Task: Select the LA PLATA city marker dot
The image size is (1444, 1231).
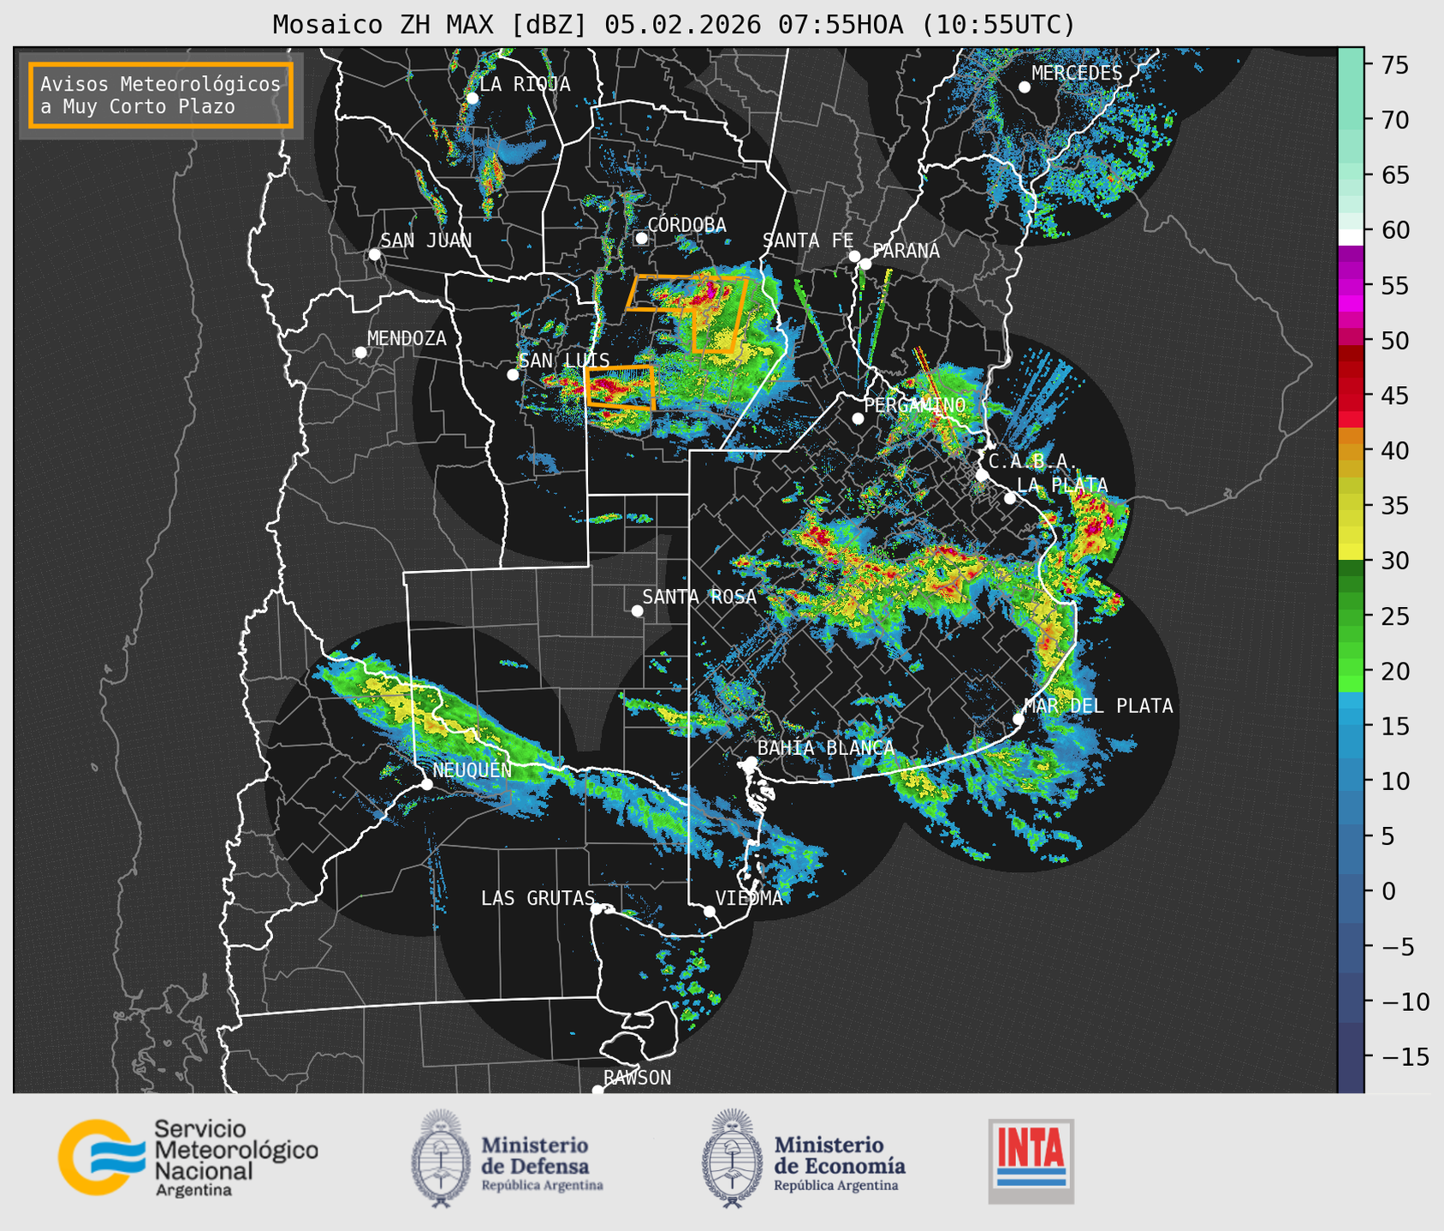Action: coord(1010,498)
